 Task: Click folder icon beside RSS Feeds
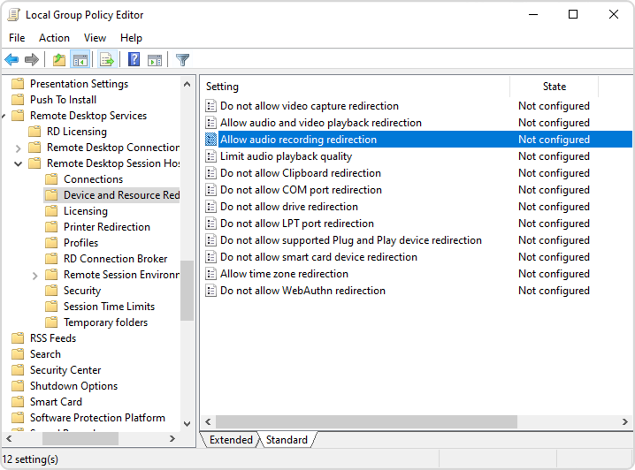pyautogui.click(x=18, y=338)
